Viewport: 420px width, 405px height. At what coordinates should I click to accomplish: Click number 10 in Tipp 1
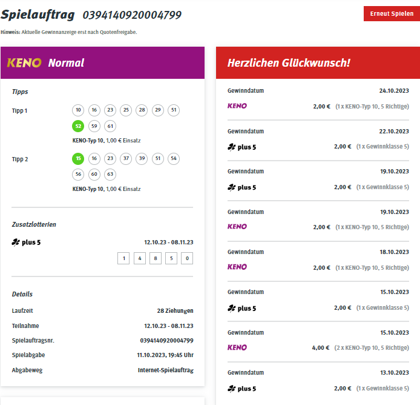[x=78, y=110]
